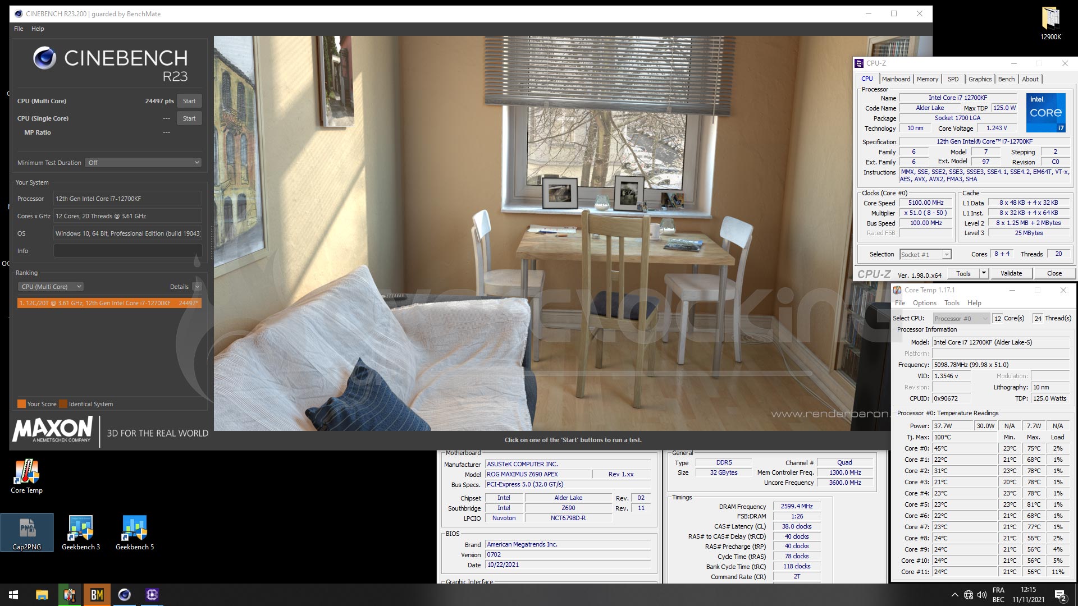The image size is (1078, 606).
Task: Switch to Cinebench taskbar icon
Action: tap(125, 595)
